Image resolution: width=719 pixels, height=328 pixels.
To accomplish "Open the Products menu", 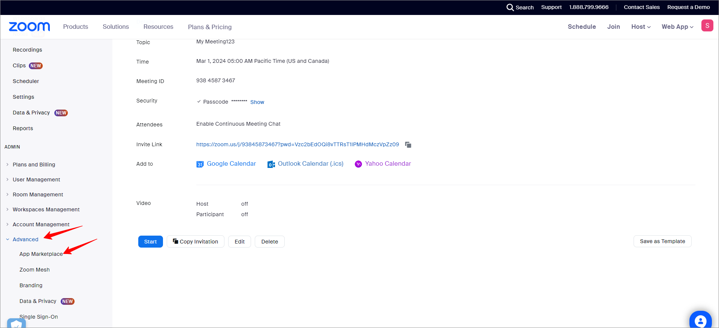I will 76,27.
